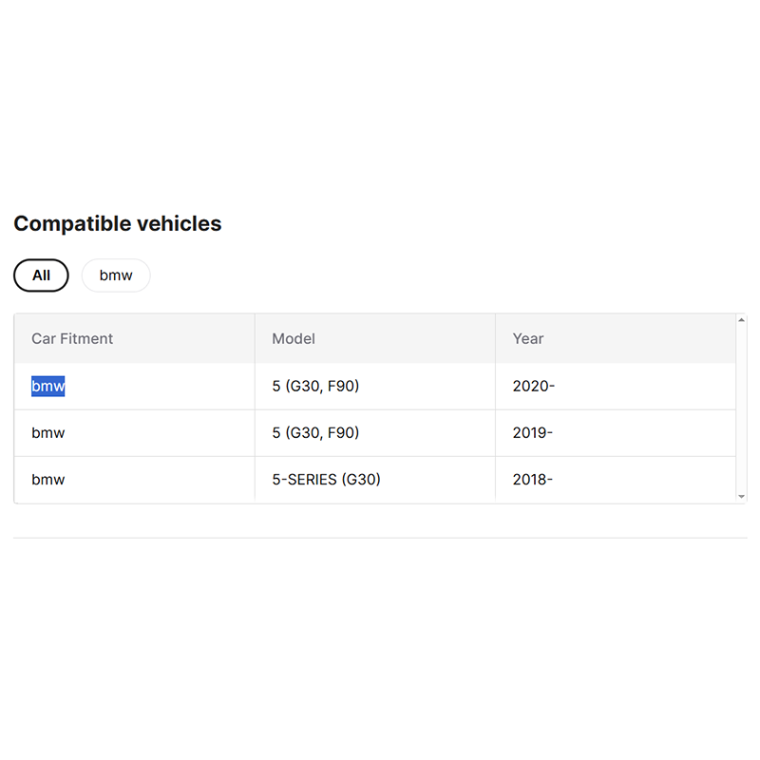Viewport: 760px width, 760px height.
Task: Select bmw cell in the 2019- row
Action: pyautogui.click(x=48, y=433)
